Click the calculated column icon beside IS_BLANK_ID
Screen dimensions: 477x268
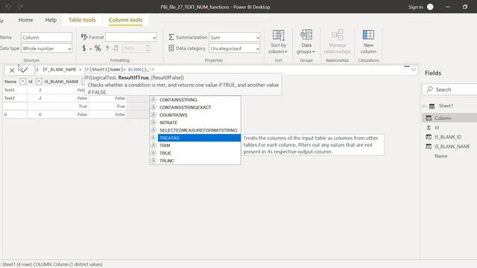point(429,137)
